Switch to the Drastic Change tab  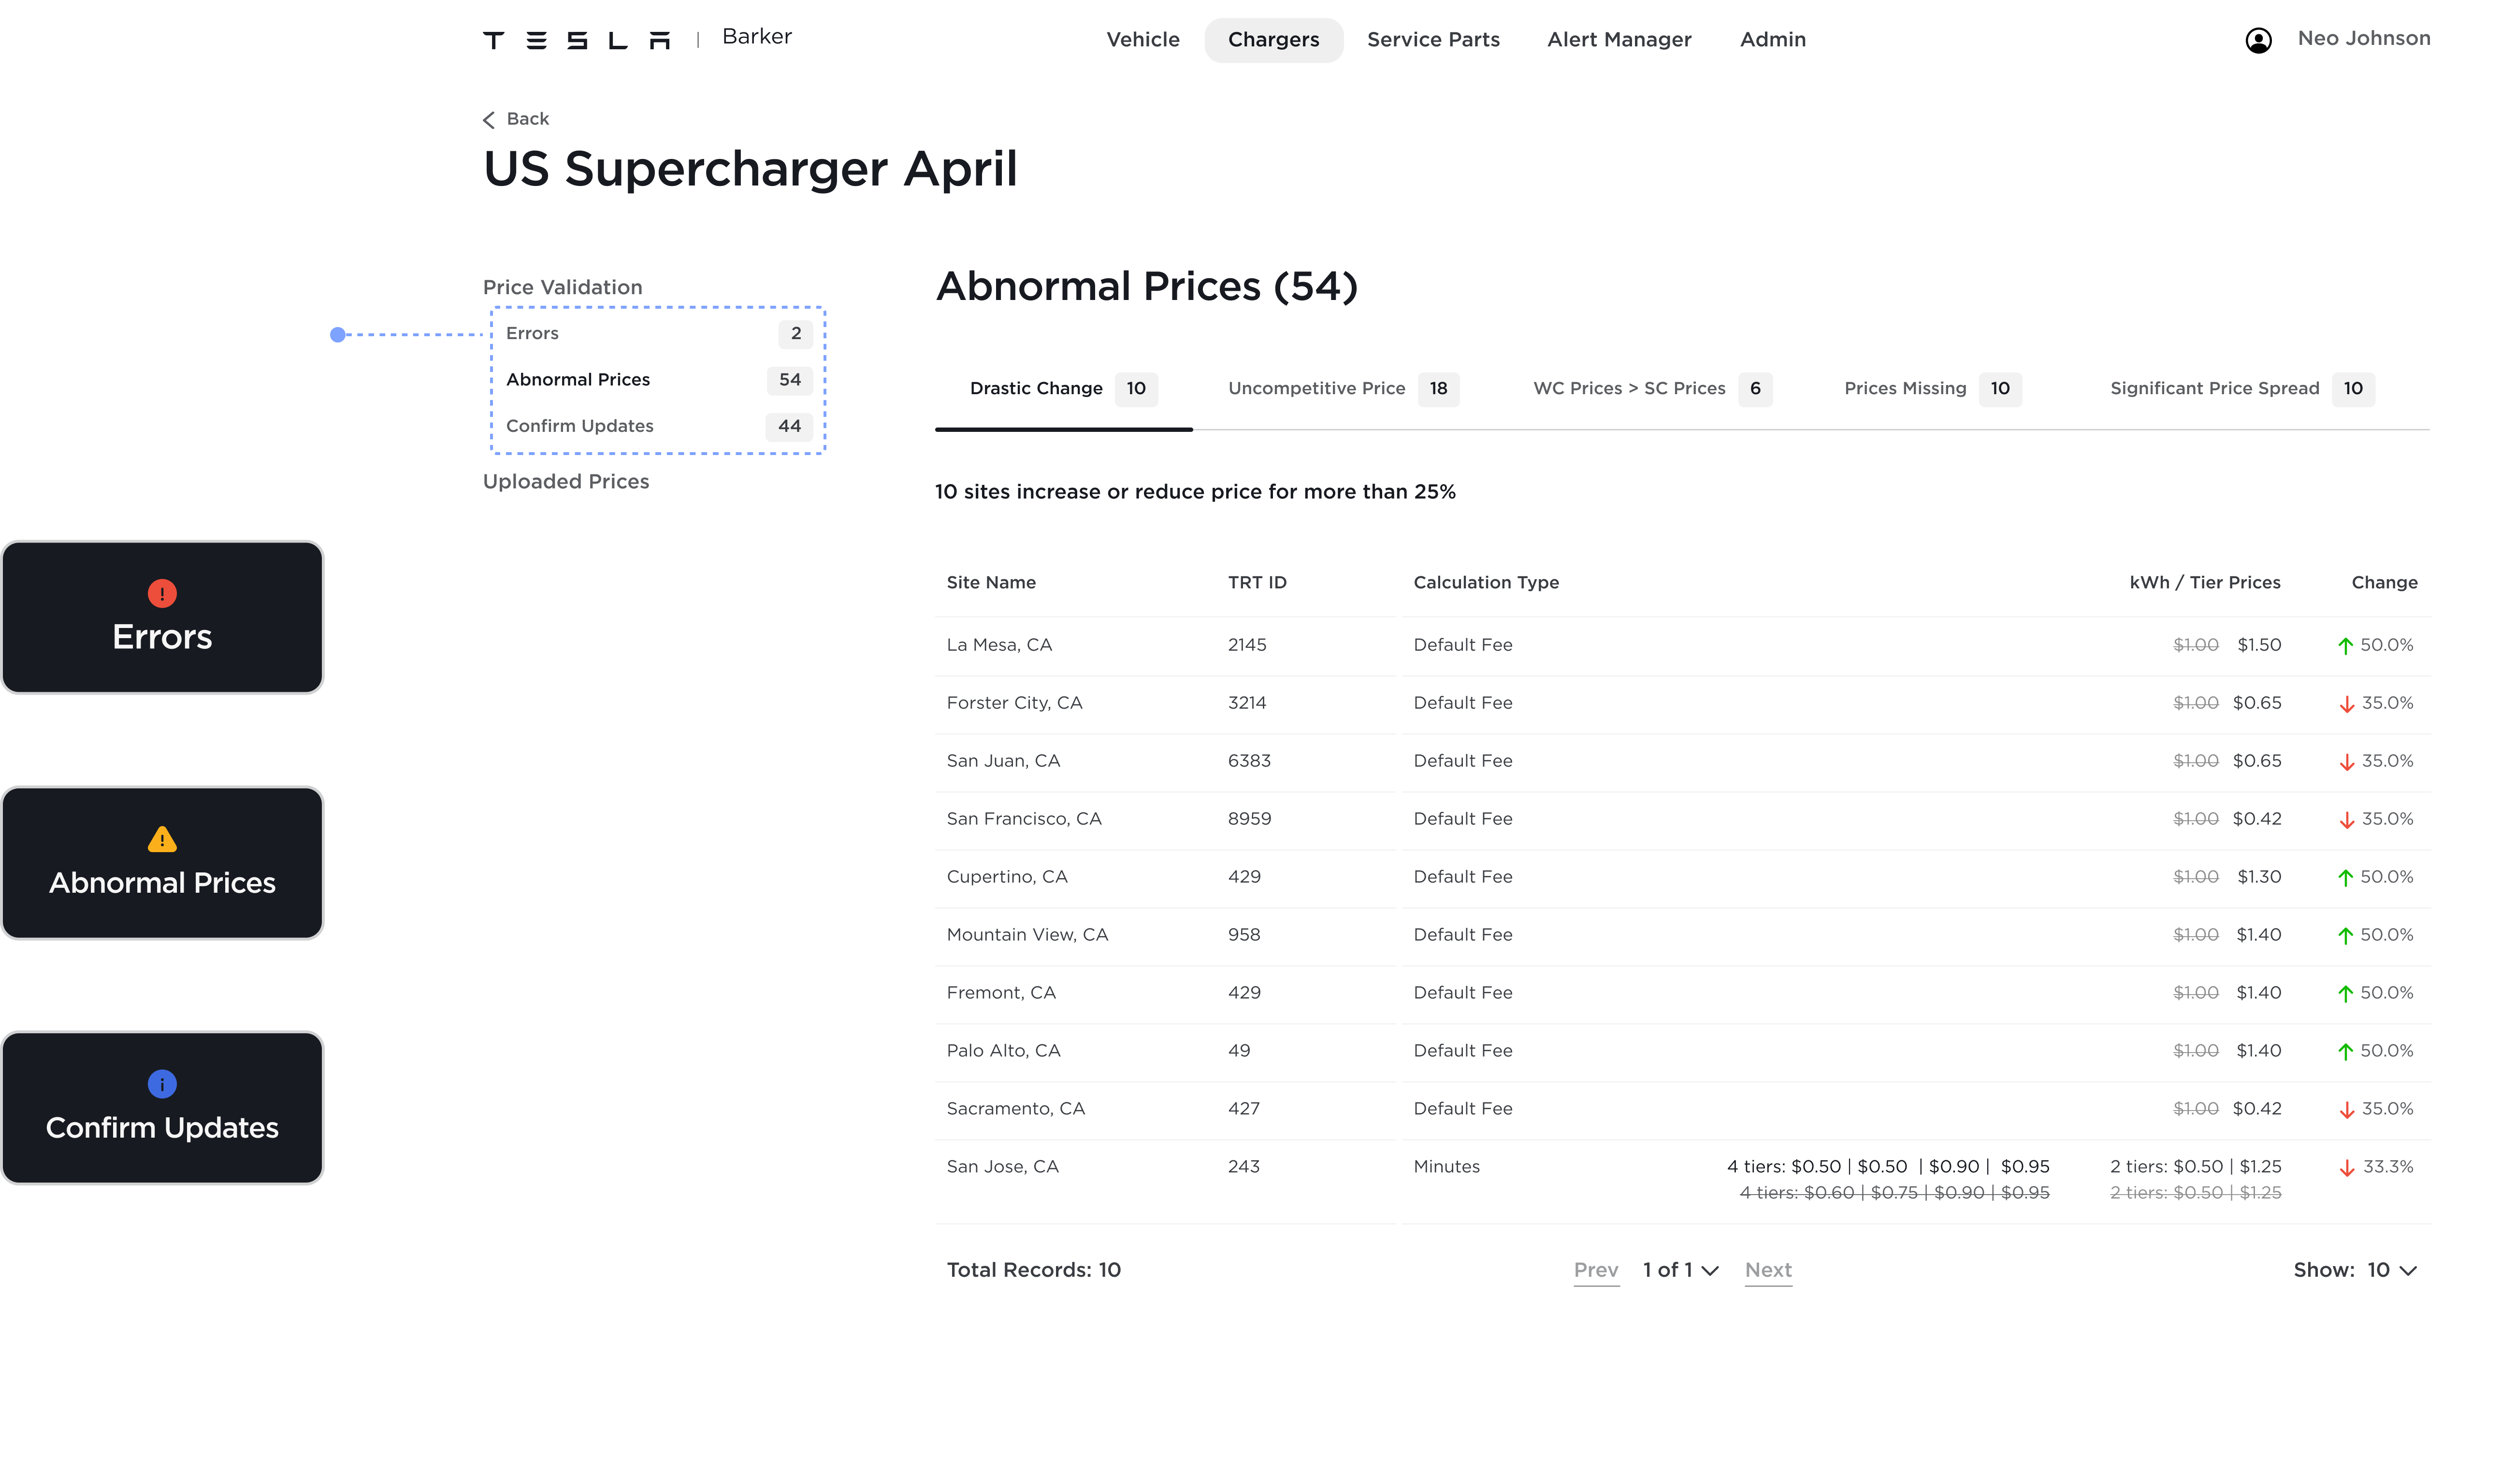click(x=1063, y=389)
